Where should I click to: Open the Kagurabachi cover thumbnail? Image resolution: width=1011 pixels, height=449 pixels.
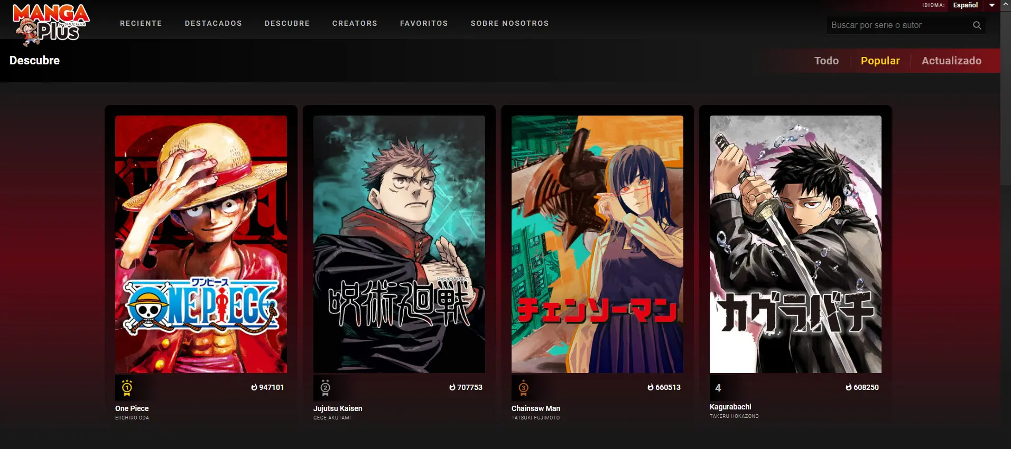coord(795,244)
